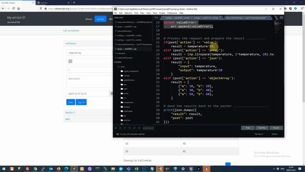Open Tab Size dropdown in status bar
Screen dimensions: 305x172
[x=259, y=134]
